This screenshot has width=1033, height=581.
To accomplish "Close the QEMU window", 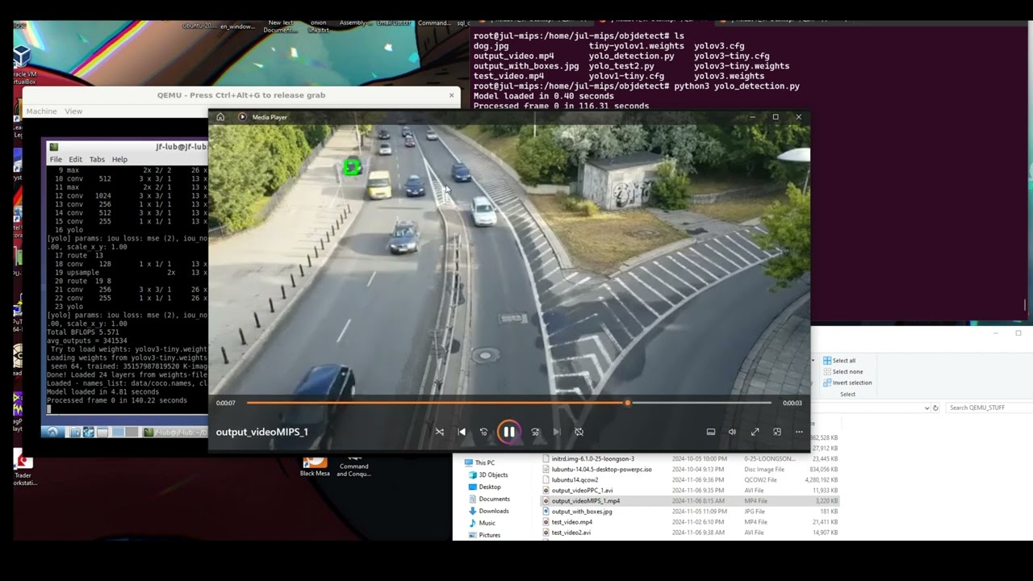I will pos(451,95).
